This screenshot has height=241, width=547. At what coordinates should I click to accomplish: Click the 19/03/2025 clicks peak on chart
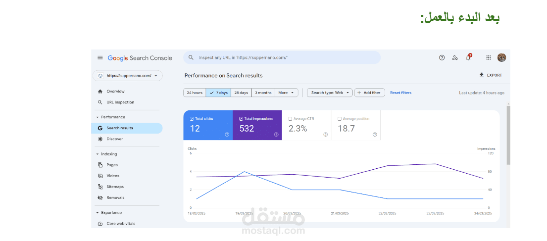244,172
